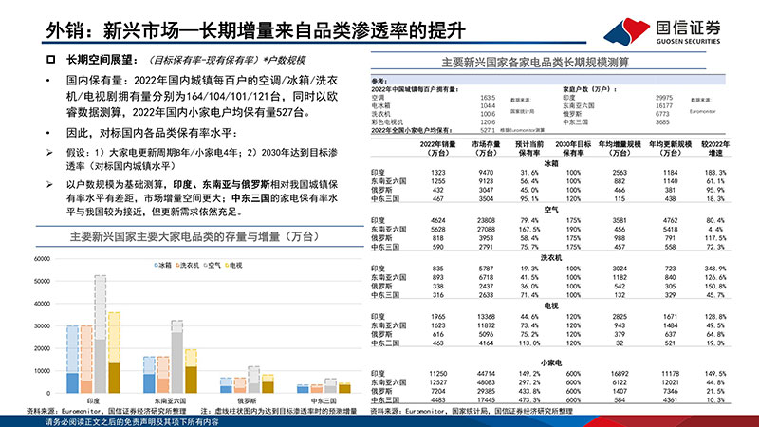Click the 183.3% growth value for India refrigerators

715,173
